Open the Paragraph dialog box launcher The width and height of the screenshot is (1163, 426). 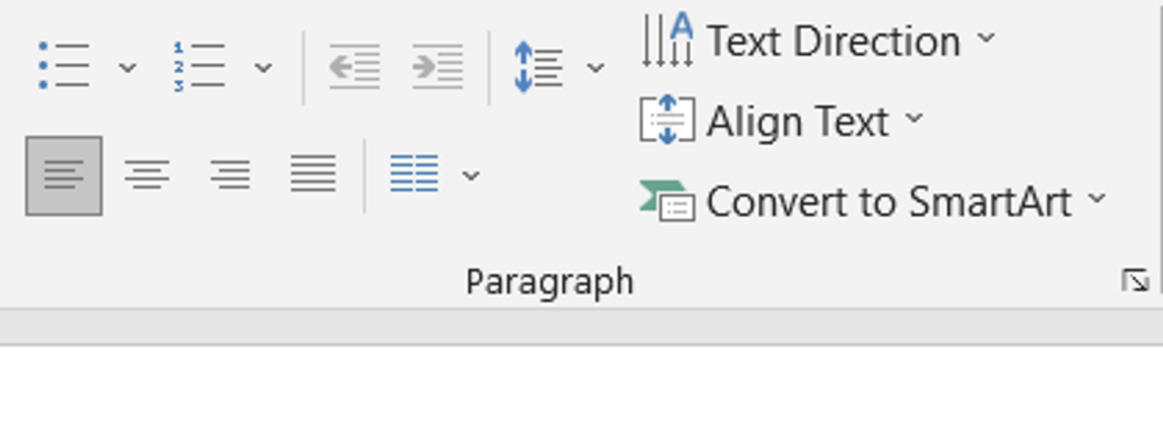1135,281
